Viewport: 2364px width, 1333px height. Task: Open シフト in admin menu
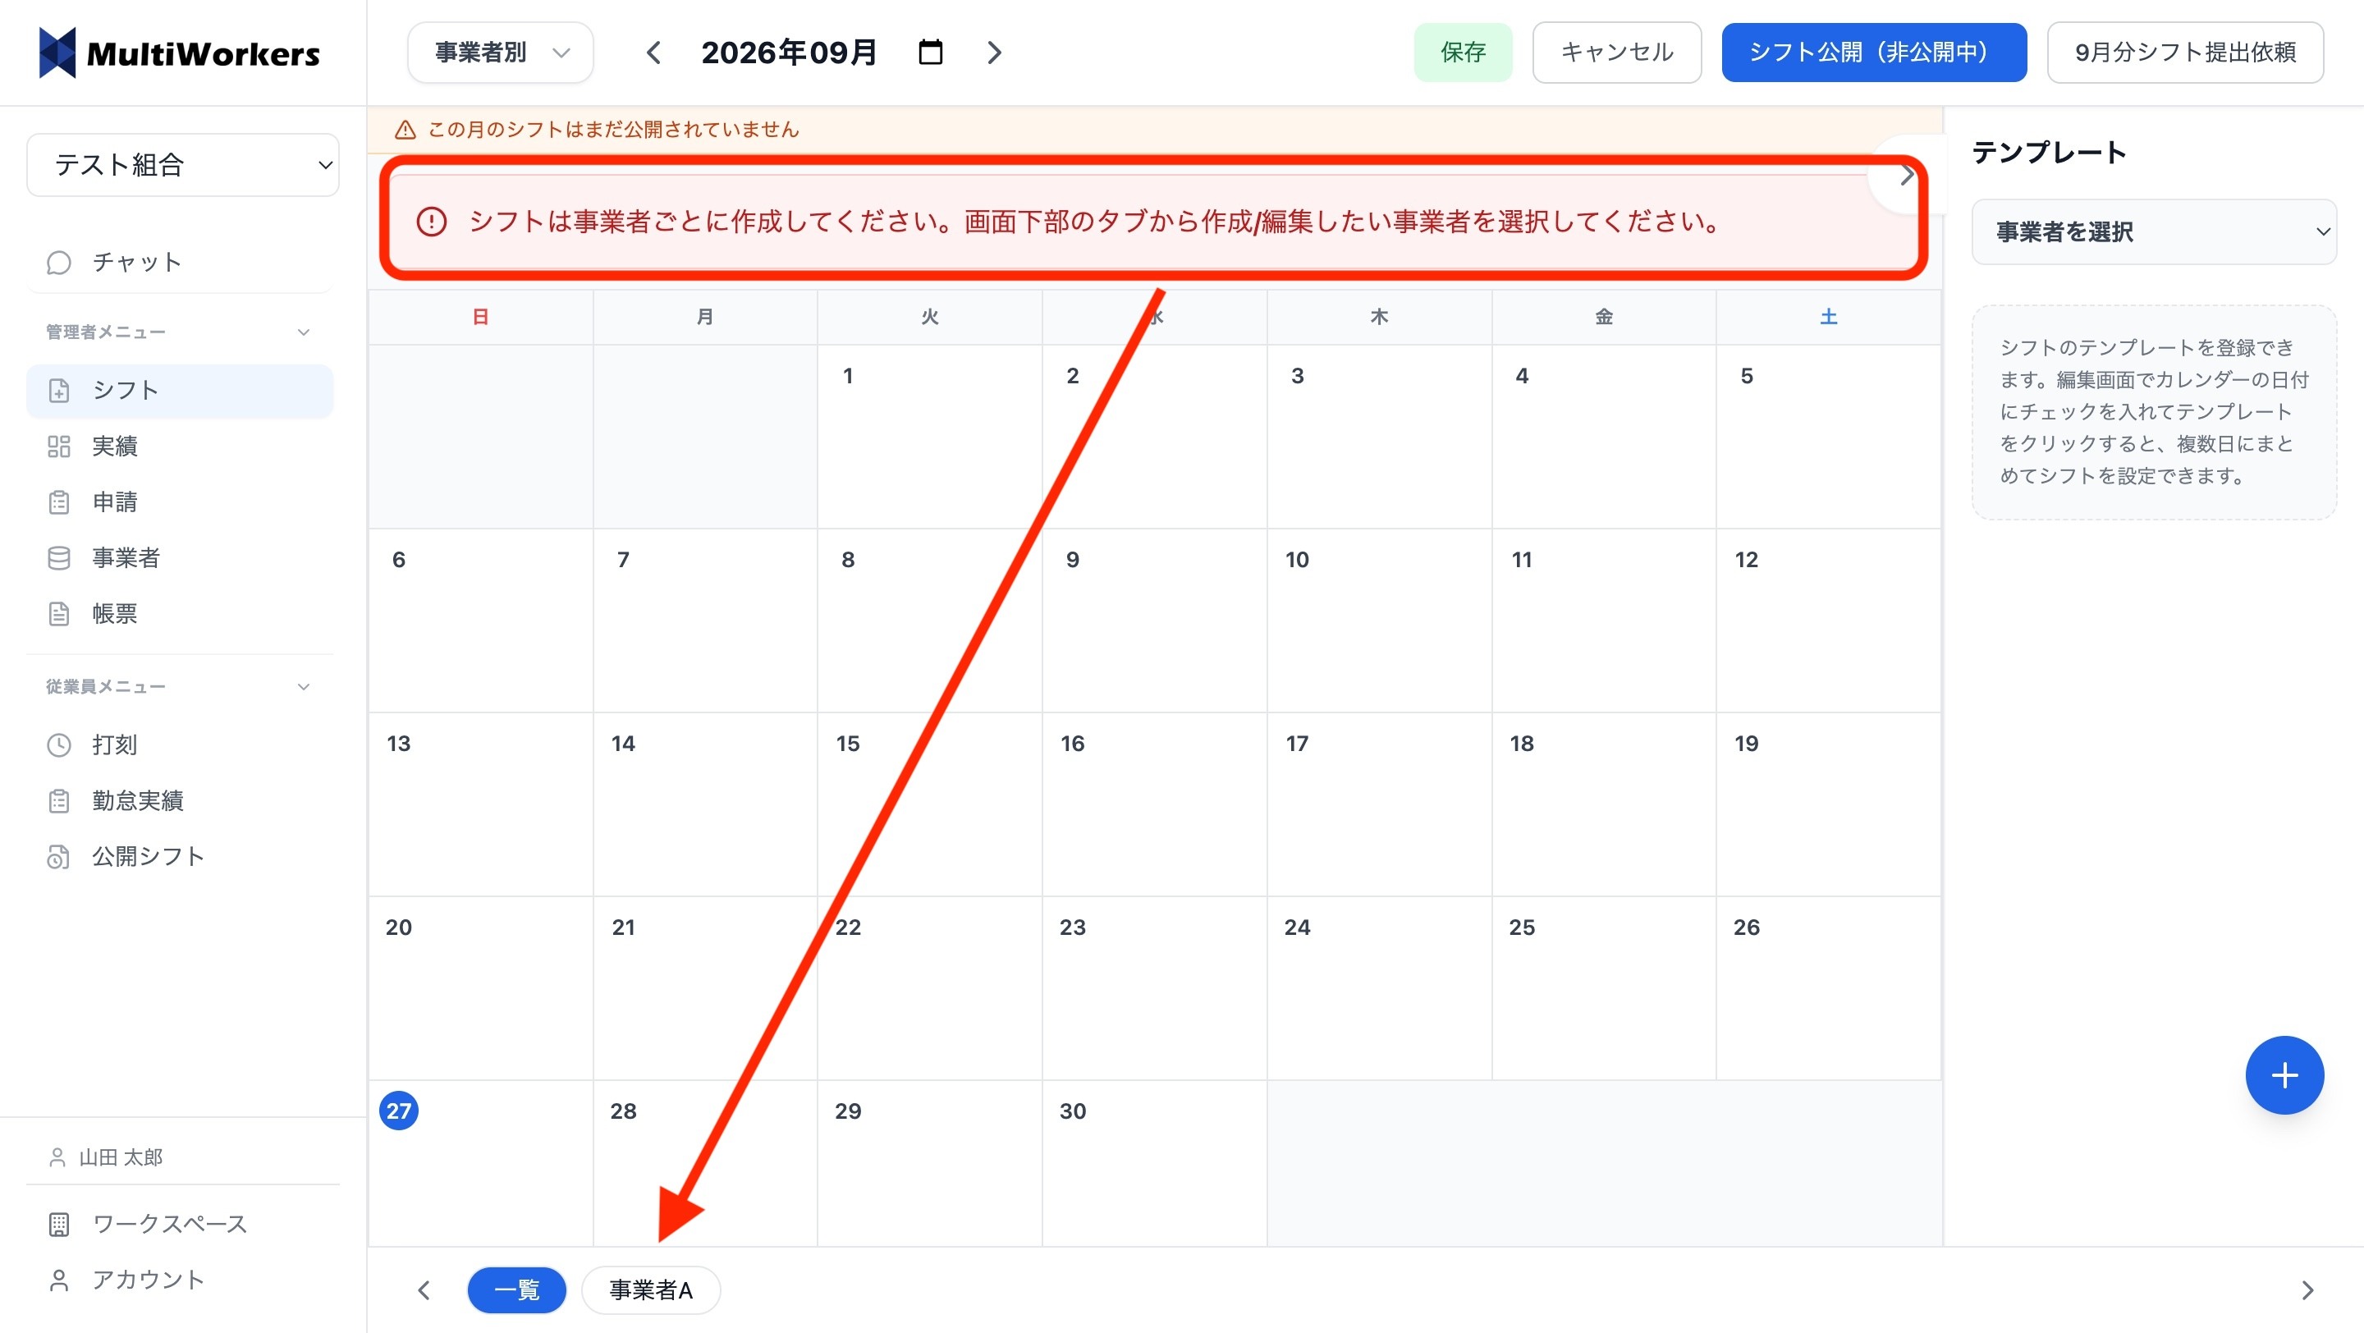click(x=180, y=390)
